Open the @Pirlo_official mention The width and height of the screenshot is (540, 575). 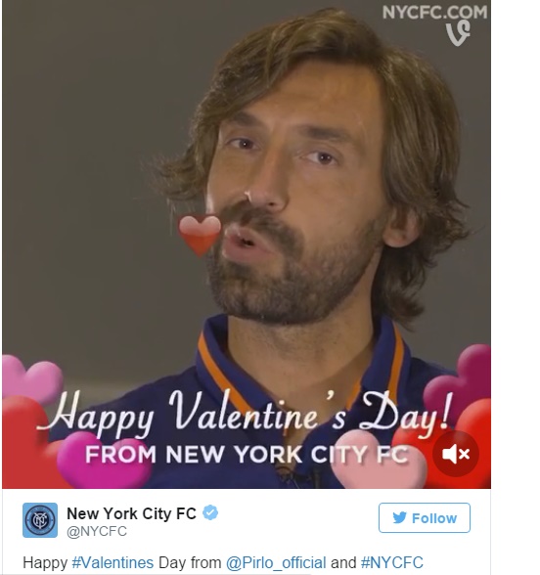tap(276, 563)
